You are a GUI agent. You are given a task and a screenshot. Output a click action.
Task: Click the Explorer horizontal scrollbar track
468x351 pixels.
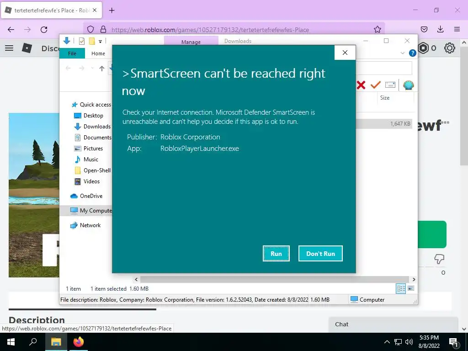(x=275, y=279)
